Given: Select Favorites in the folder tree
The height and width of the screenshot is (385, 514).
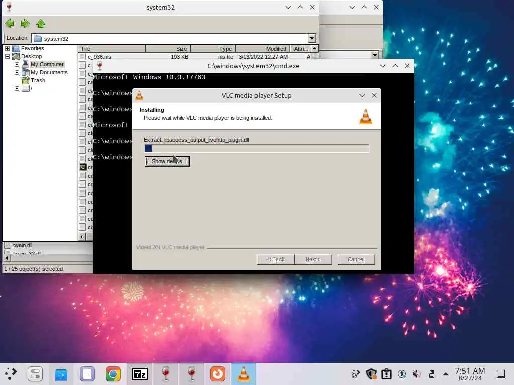Looking at the screenshot, I should [x=33, y=48].
